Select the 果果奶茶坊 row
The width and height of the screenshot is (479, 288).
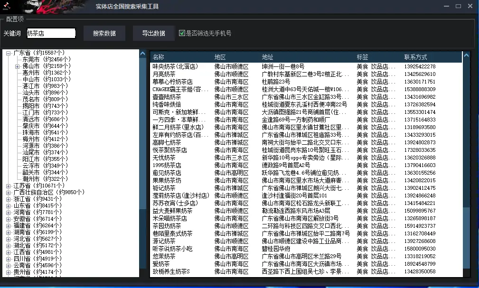point(306,180)
